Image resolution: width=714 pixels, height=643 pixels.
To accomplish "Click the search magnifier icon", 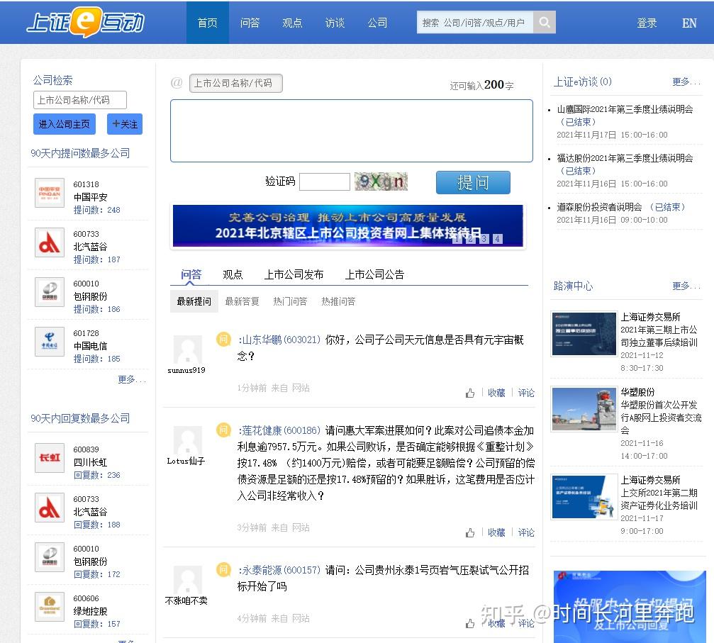I will click(545, 22).
